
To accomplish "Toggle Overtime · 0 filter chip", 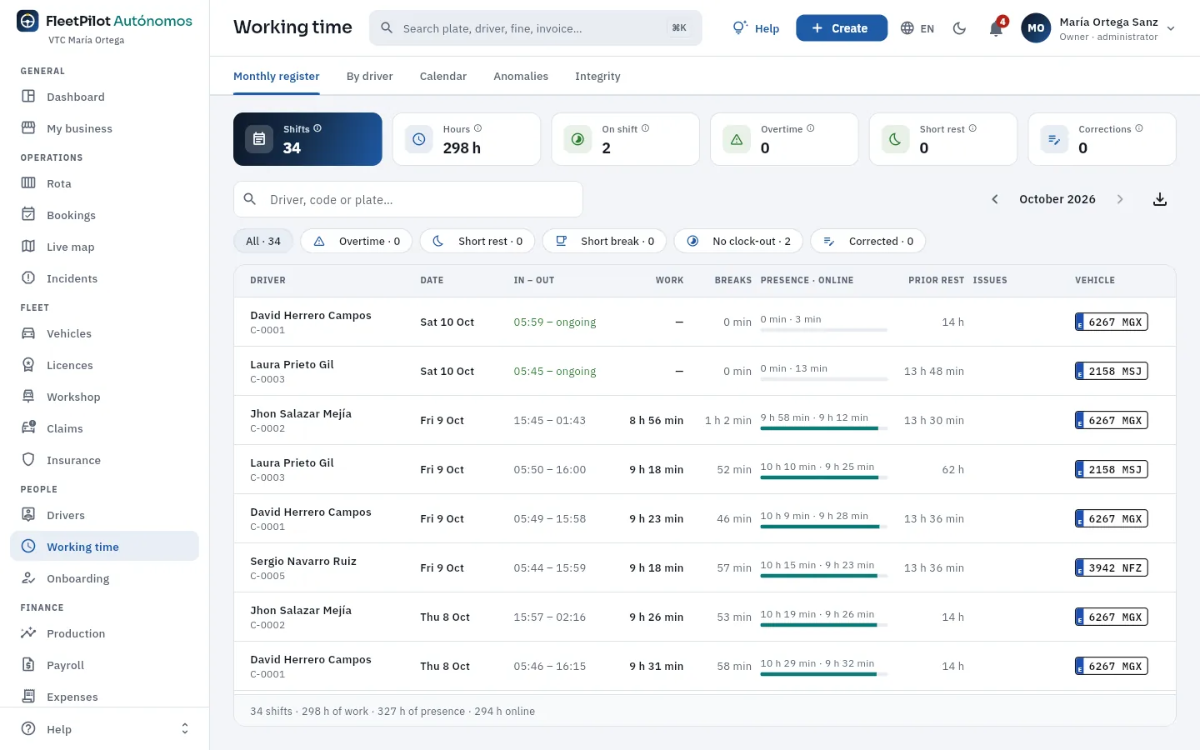I will pyautogui.click(x=357, y=241).
